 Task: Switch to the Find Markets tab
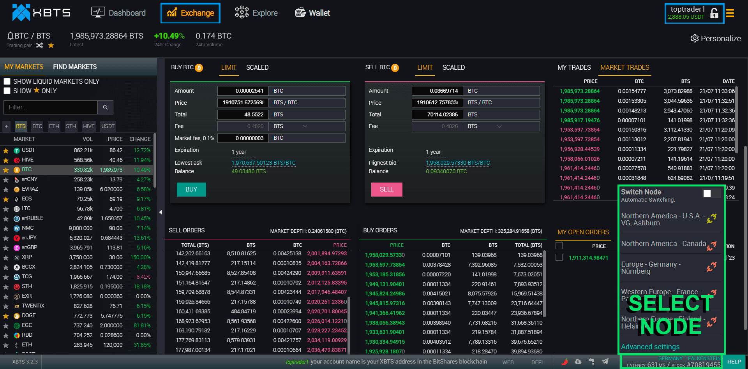[x=75, y=67]
